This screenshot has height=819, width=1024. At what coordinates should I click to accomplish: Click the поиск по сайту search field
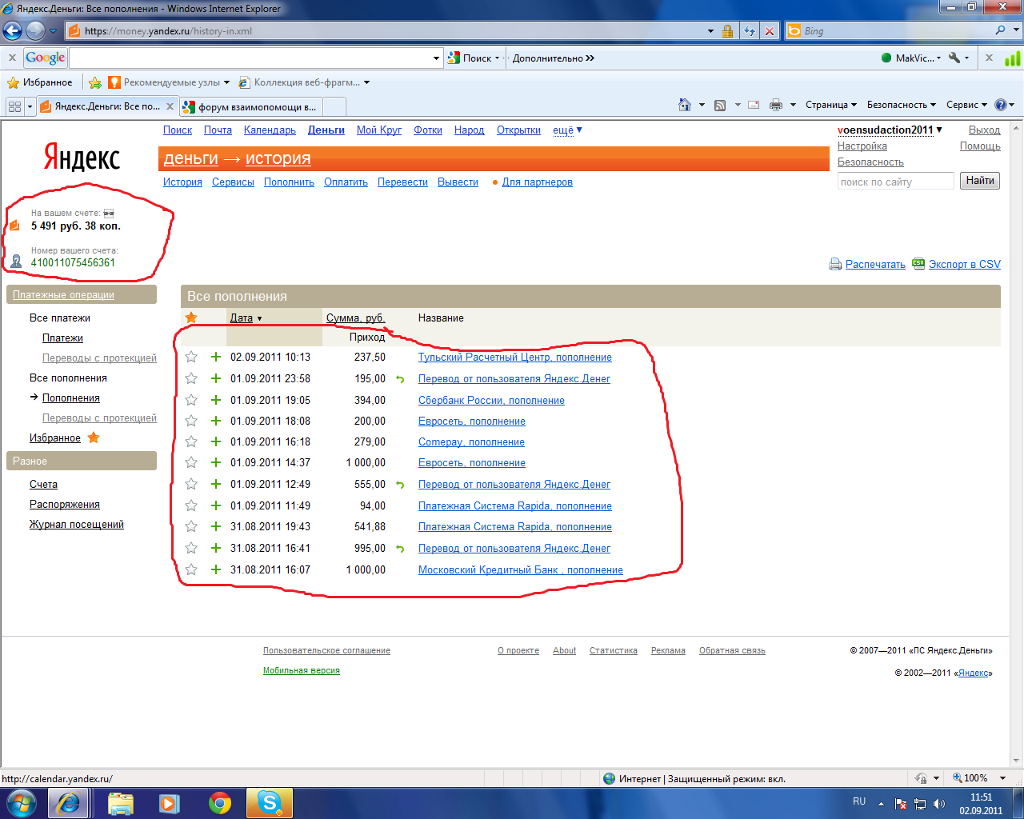[895, 182]
